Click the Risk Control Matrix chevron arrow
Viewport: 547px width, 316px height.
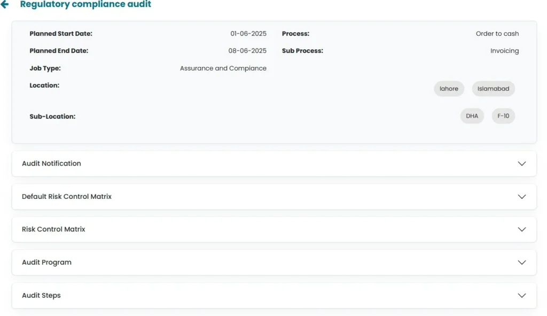click(522, 229)
